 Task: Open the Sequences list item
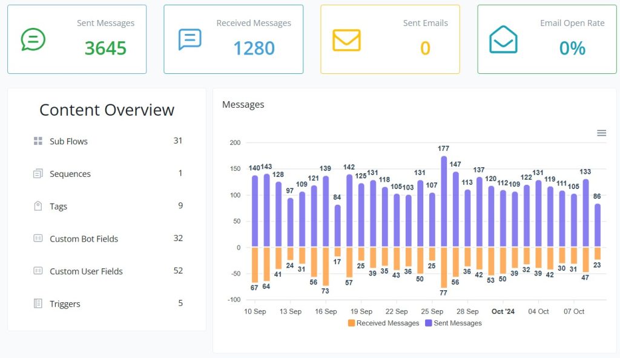pyautogui.click(x=70, y=174)
